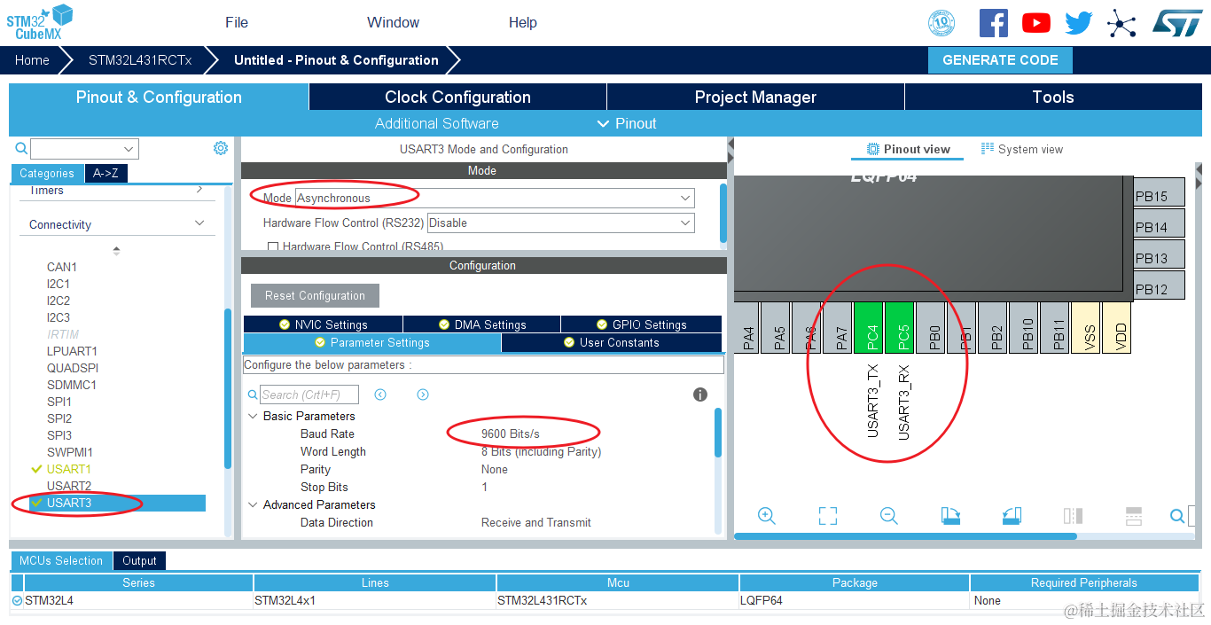The width and height of the screenshot is (1211, 625).
Task: Open the GPIO Settings tab
Action: click(x=641, y=324)
